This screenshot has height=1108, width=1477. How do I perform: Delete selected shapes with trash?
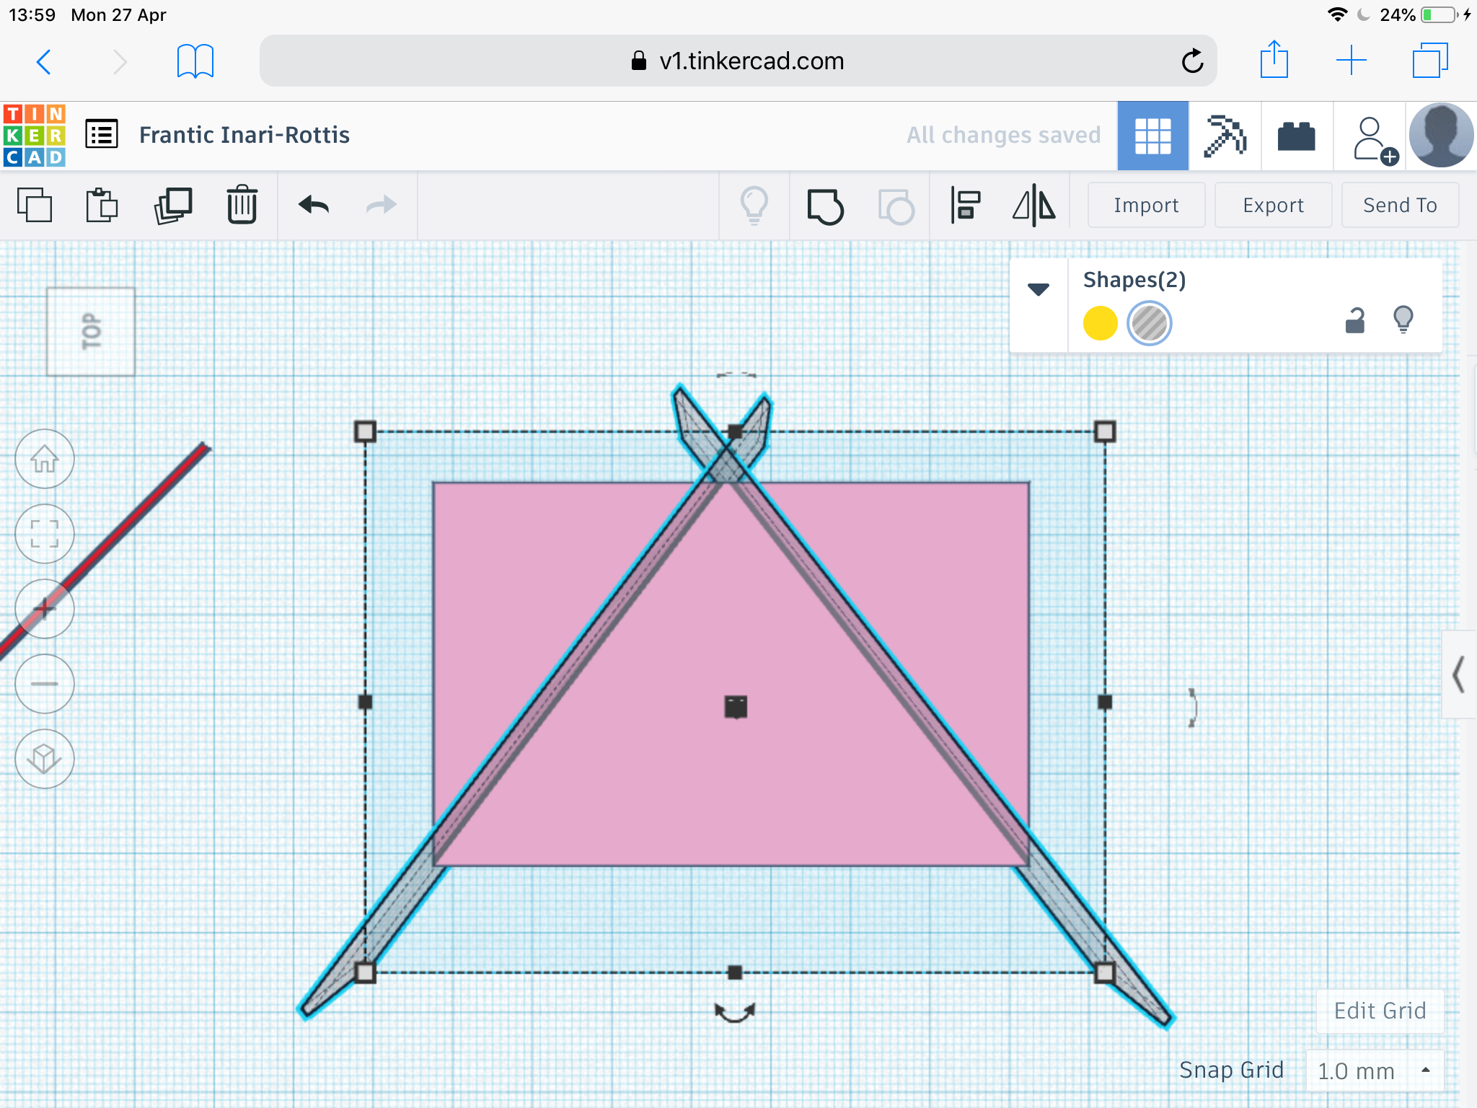tap(242, 205)
